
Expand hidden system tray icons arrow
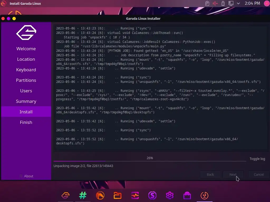(x=238, y=3)
